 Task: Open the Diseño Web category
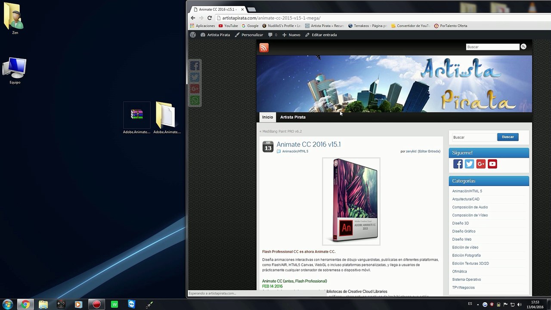pos(462,239)
